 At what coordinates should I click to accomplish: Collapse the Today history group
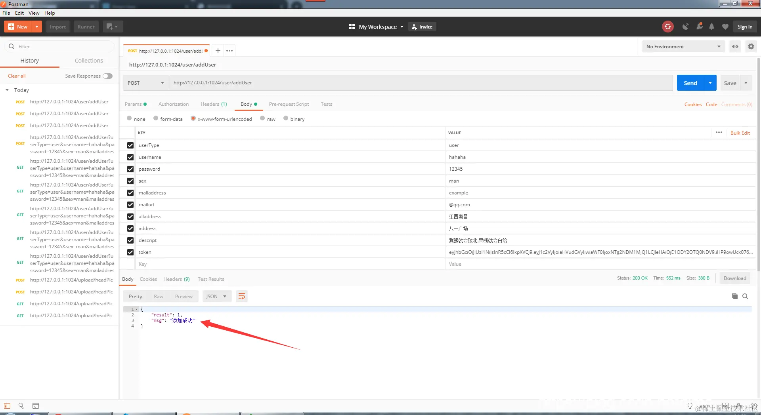[x=7, y=90]
